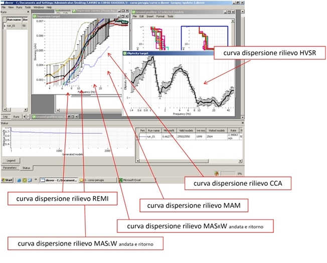This screenshot has height=263, width=327.
Task: Click the Visited models column header
Action: coord(217,130)
